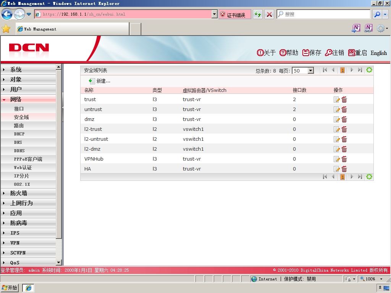Go to last page in bottom pager
This screenshot has width=391, height=293.
[x=360, y=177]
